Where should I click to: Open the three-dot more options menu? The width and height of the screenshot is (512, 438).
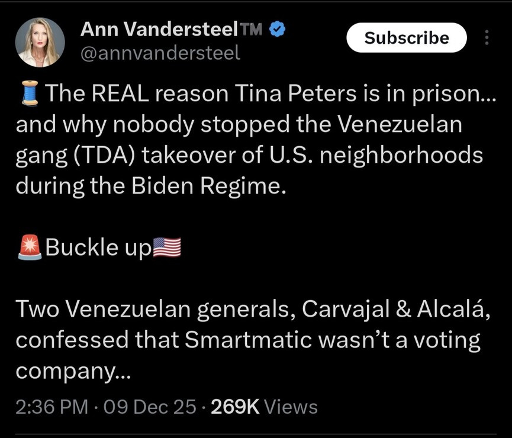487,38
